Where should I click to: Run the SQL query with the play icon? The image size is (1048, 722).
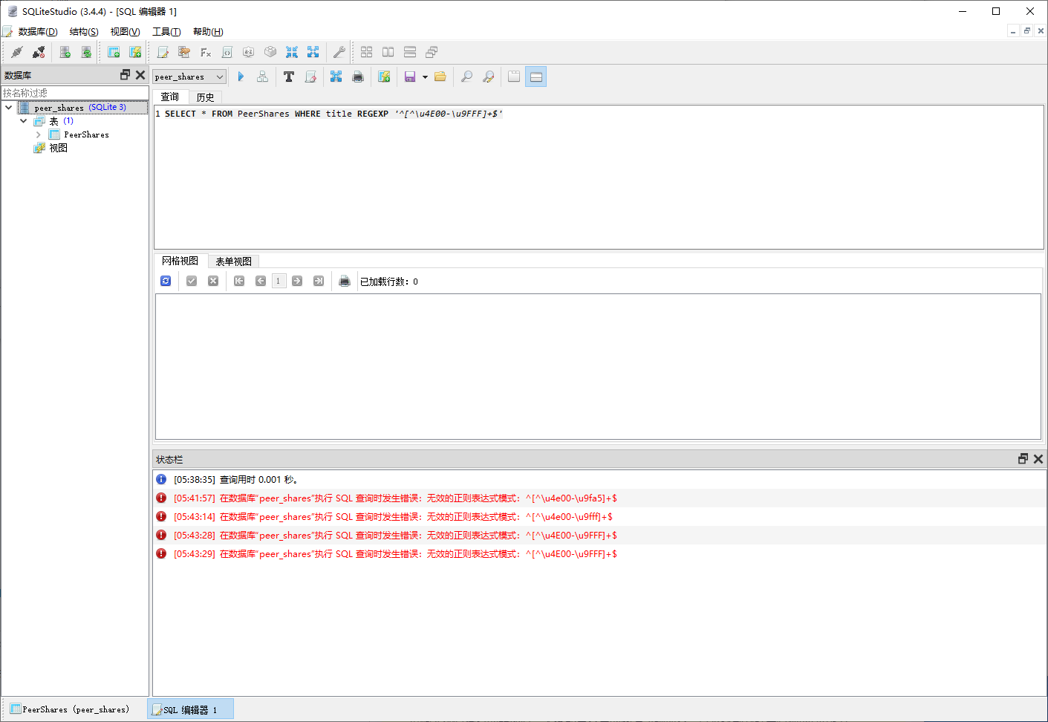(x=241, y=77)
